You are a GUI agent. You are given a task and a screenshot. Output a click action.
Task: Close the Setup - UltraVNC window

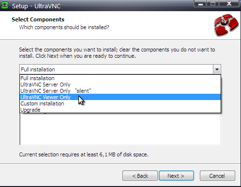[229, 3]
